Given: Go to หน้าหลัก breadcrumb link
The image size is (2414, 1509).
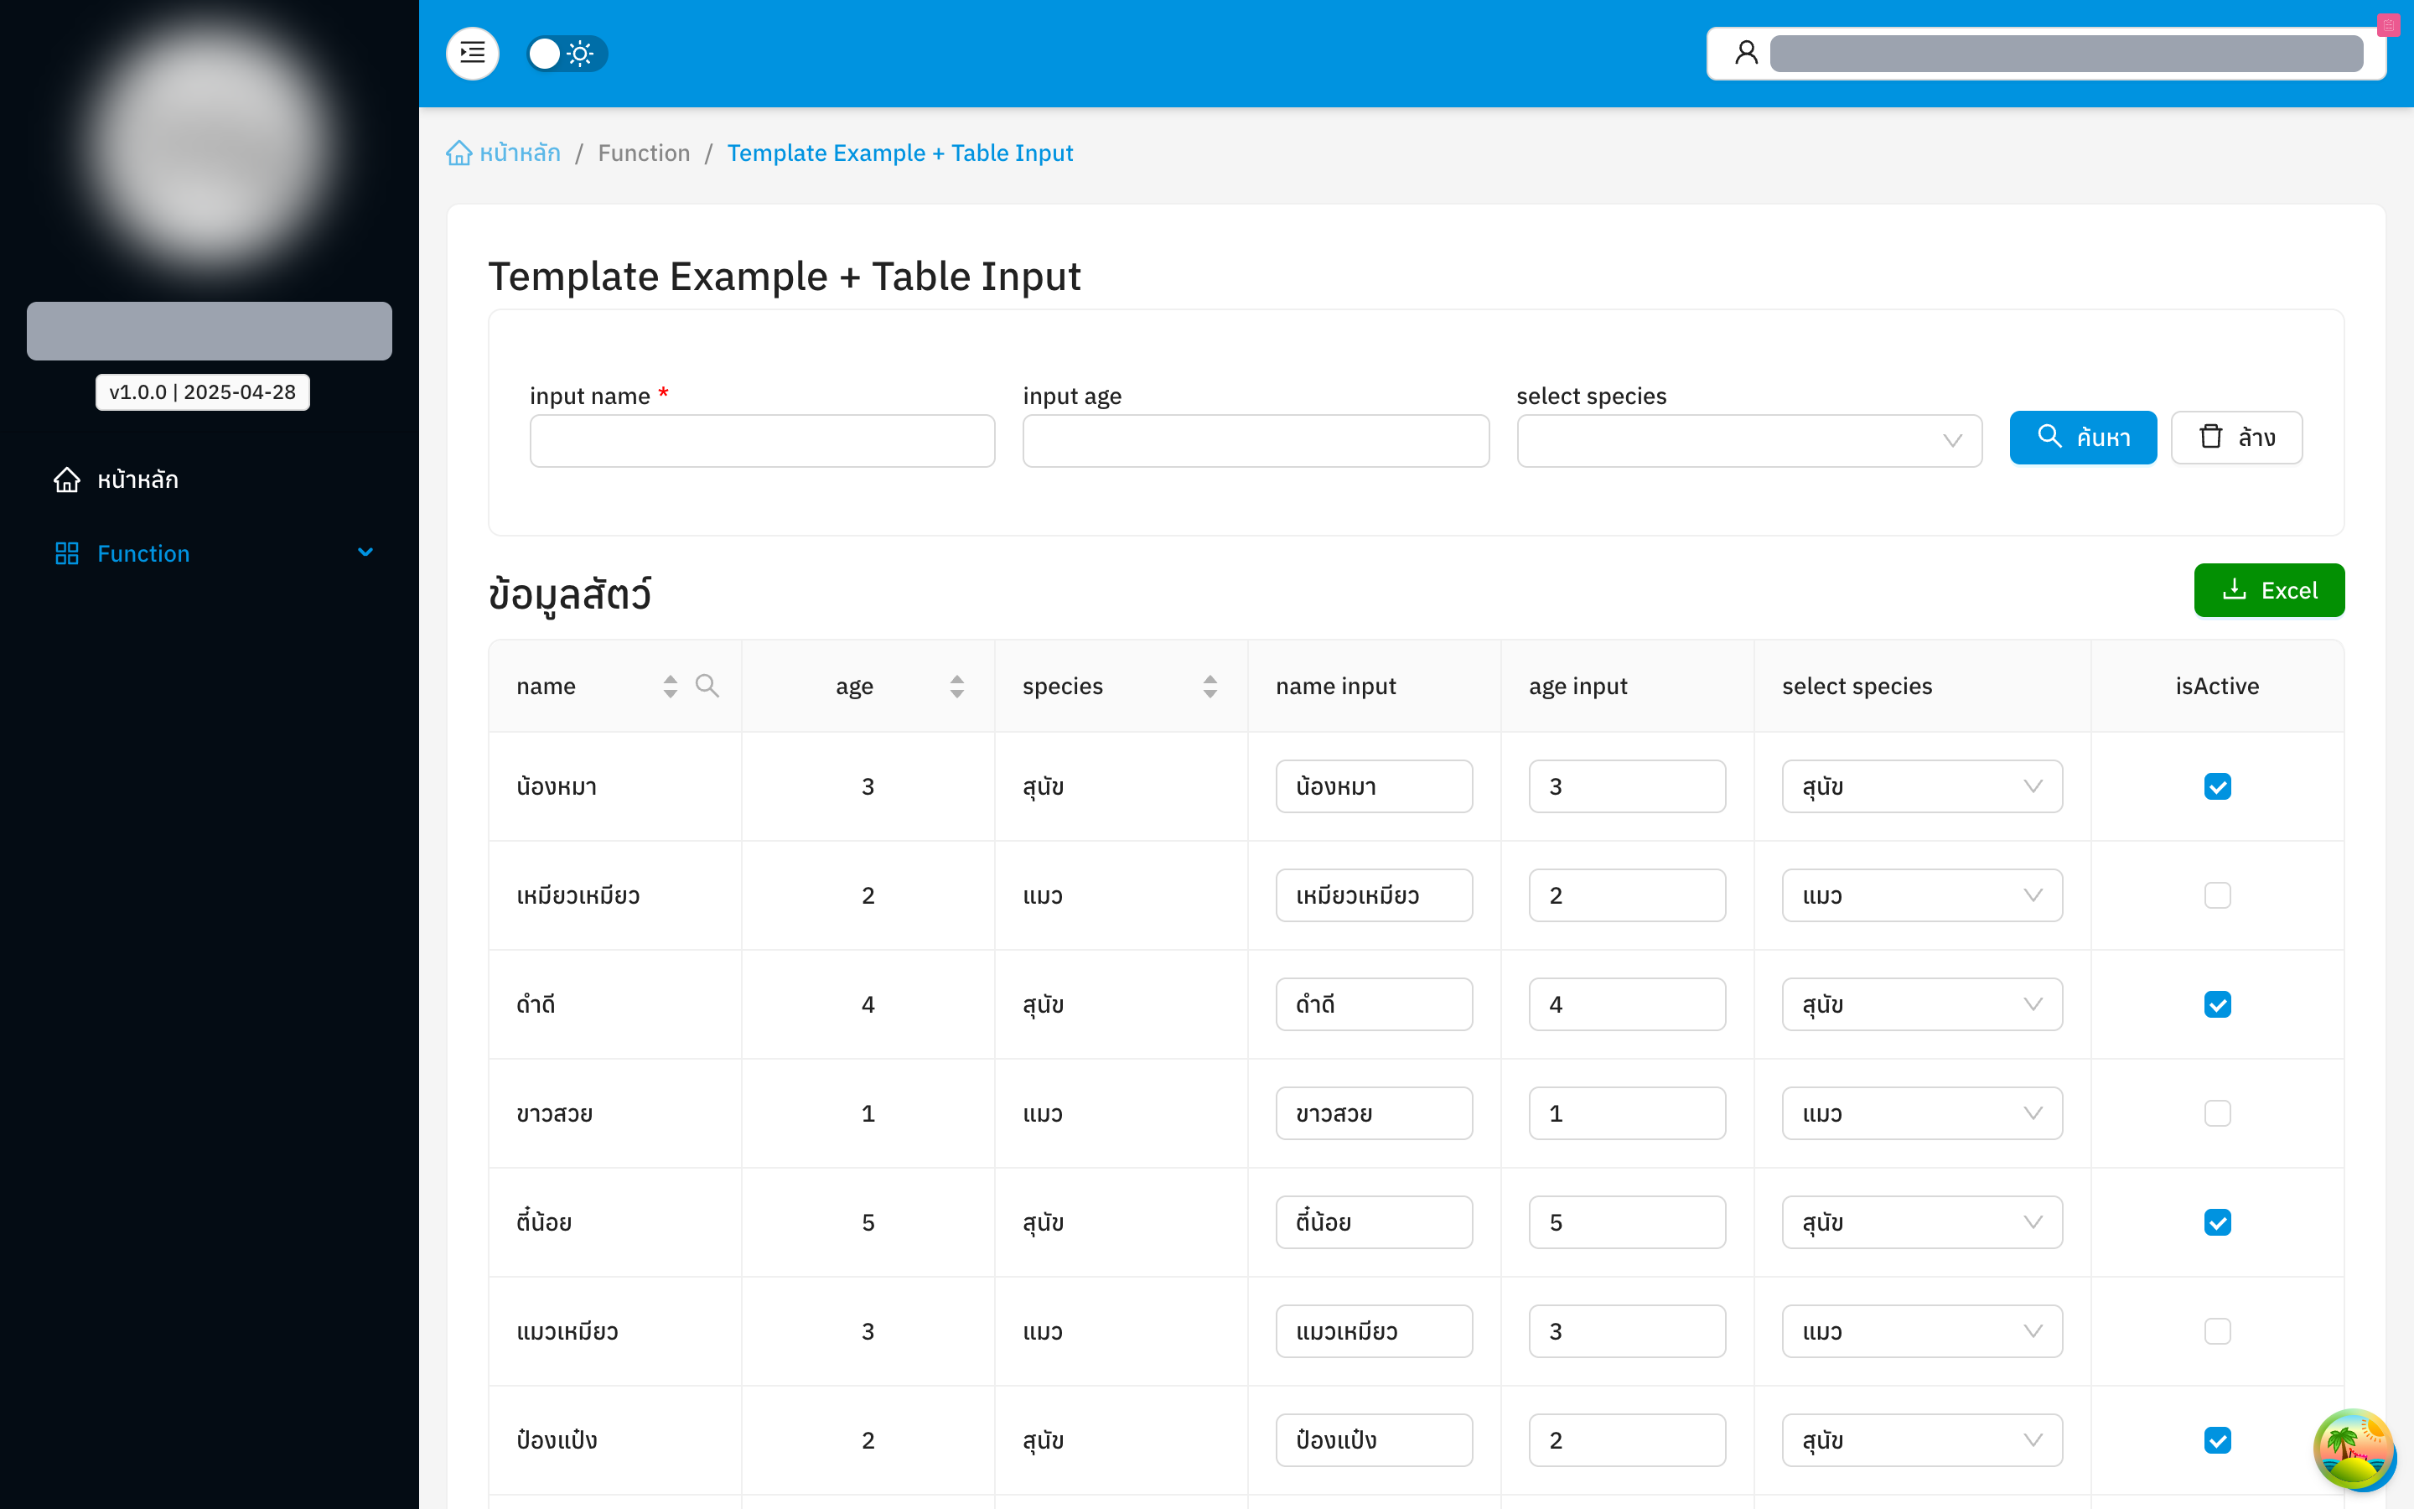Looking at the screenshot, I should pos(520,153).
